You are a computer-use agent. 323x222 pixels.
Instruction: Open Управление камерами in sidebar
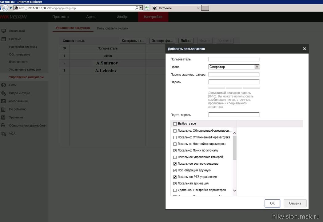tap(25, 69)
